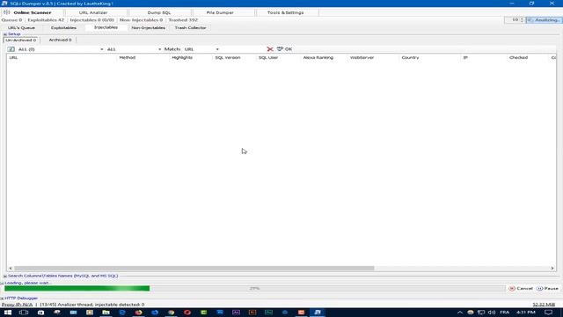Click the horizontal scrollbar thumb
This screenshot has width=563, height=317.
coord(194,269)
